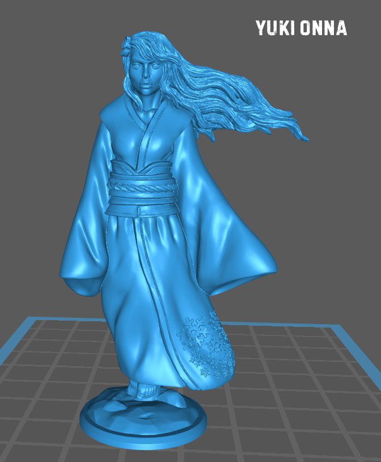Click the YUKI ONNA title text

point(301,28)
